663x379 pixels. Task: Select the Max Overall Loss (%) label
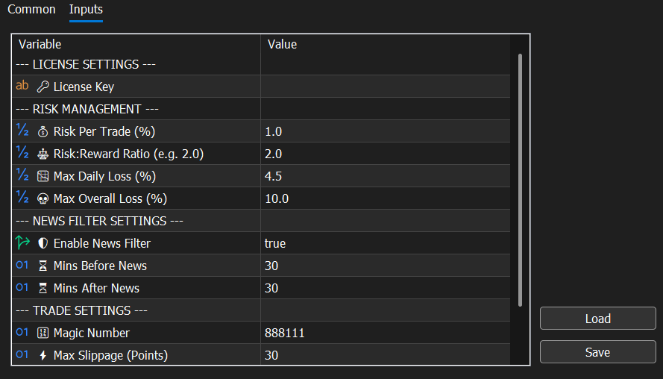click(x=110, y=198)
